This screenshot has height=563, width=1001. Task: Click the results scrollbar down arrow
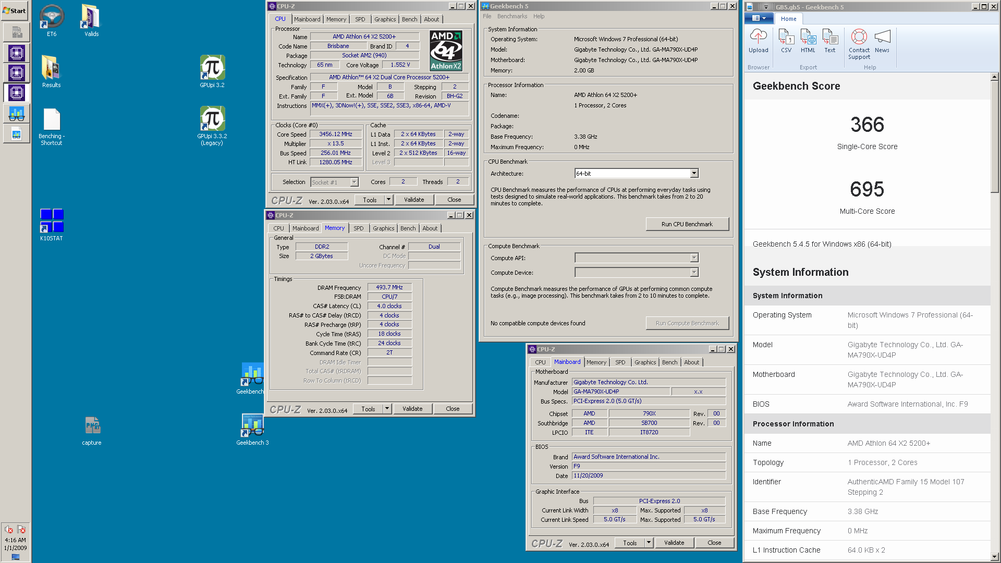click(x=994, y=557)
